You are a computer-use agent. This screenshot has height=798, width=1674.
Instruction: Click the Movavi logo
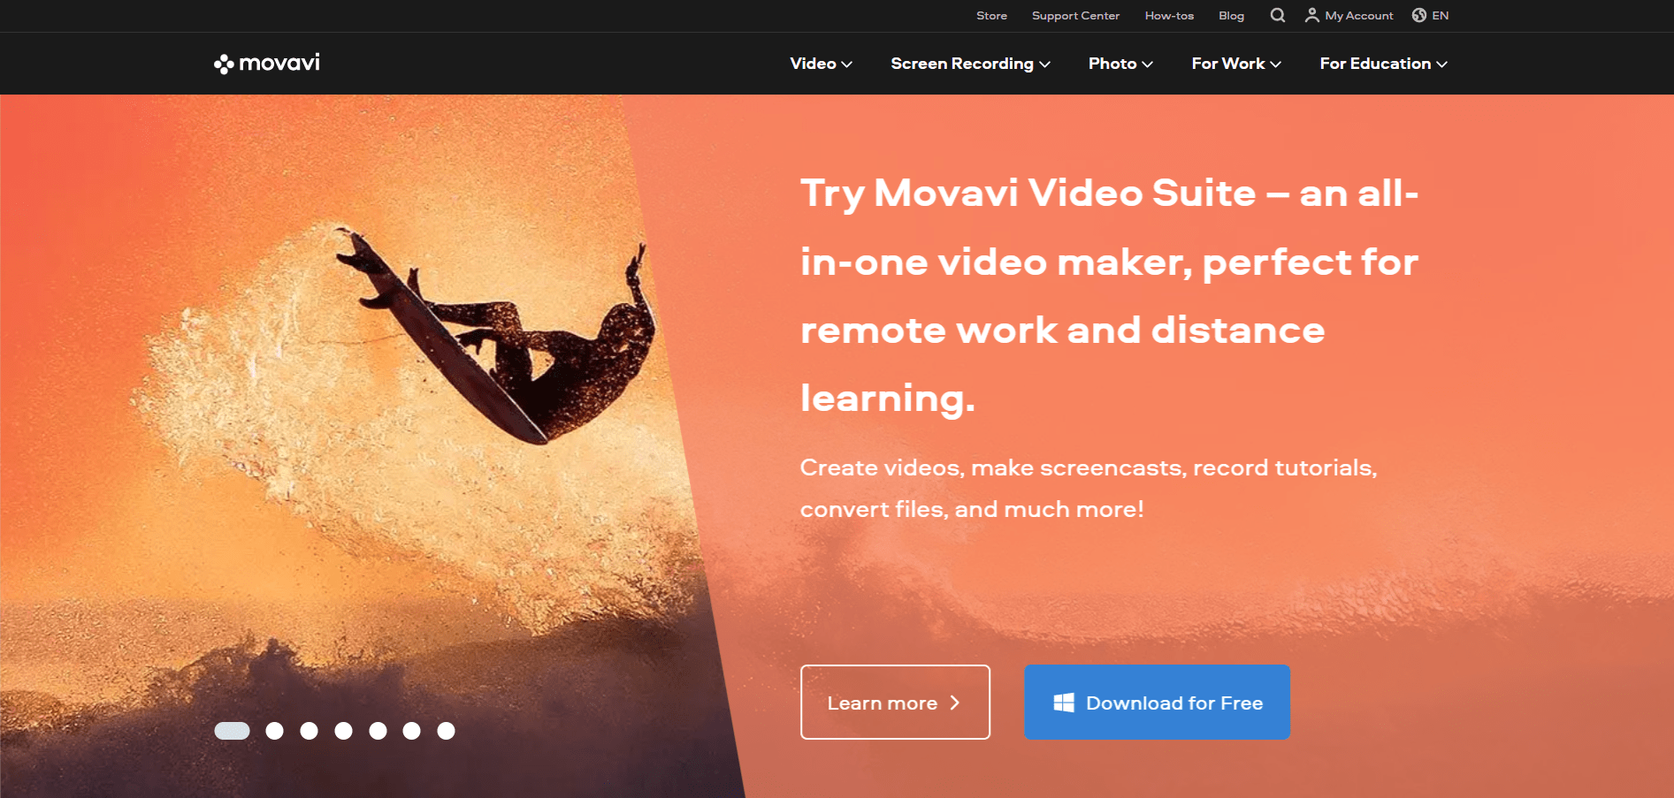click(x=266, y=64)
